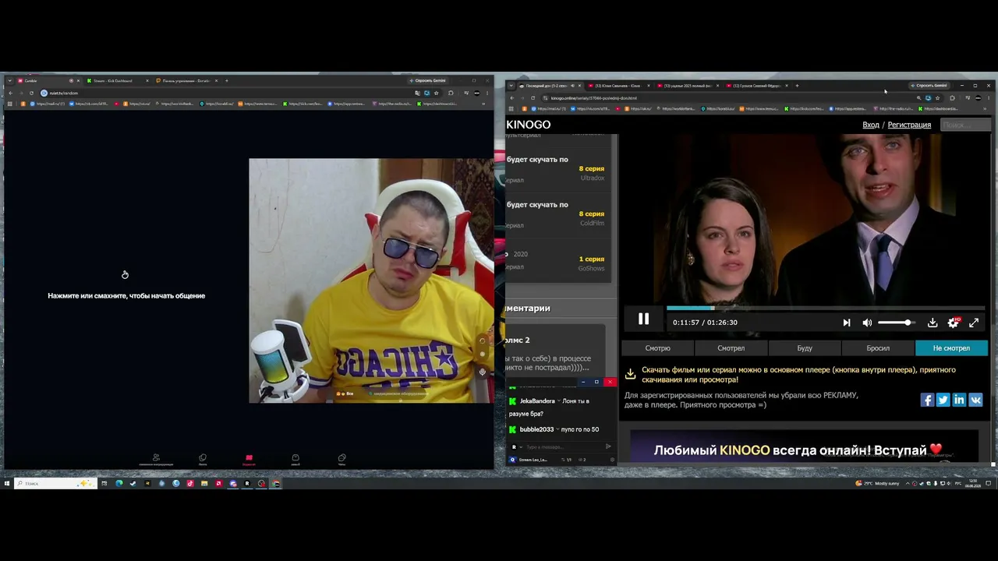
Task: Download the video from the player
Action: pyautogui.click(x=933, y=323)
